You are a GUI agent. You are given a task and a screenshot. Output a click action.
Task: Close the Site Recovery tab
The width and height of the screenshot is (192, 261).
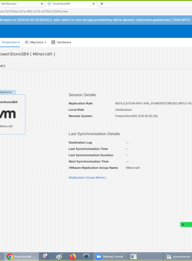pyautogui.click(x=42, y=4)
